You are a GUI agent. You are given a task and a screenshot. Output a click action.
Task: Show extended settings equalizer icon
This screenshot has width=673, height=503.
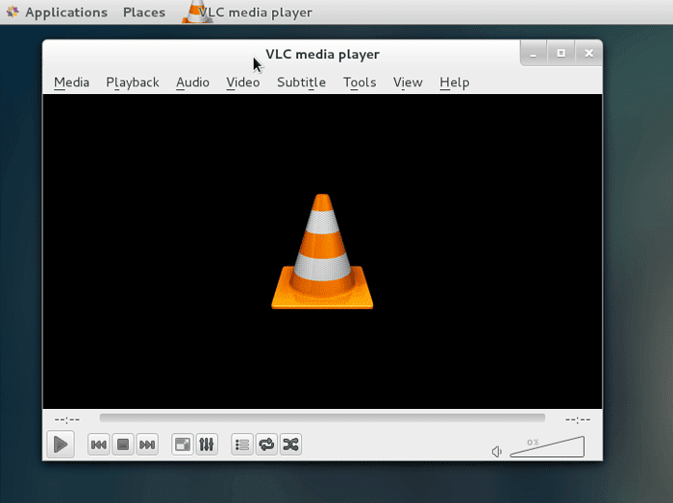pyautogui.click(x=207, y=444)
